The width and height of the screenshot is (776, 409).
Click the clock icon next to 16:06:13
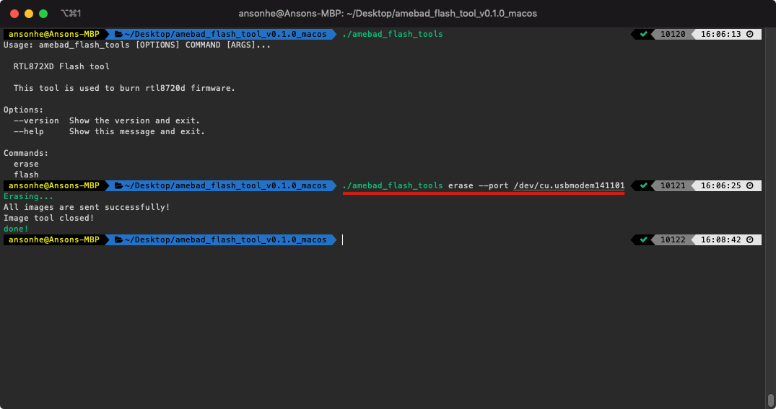[750, 34]
